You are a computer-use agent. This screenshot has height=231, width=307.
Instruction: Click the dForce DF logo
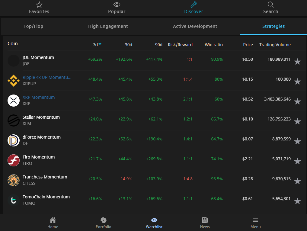(14, 140)
